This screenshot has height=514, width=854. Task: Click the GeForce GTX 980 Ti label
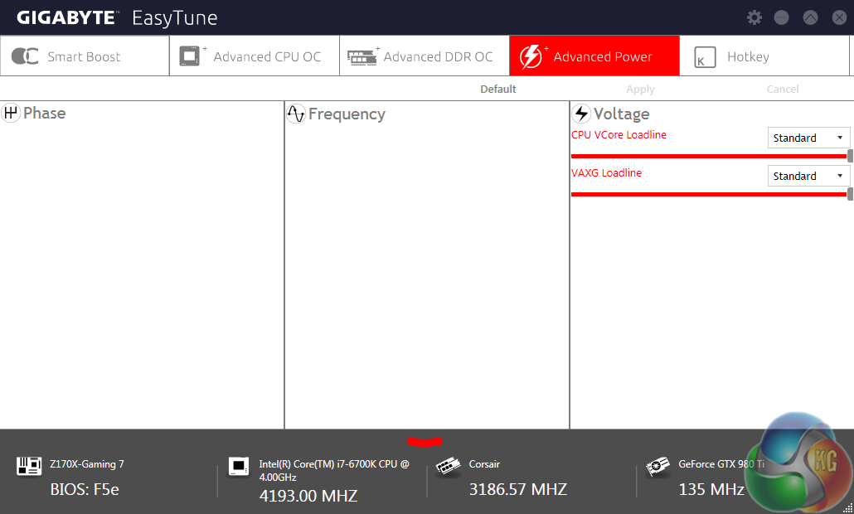[721, 464]
